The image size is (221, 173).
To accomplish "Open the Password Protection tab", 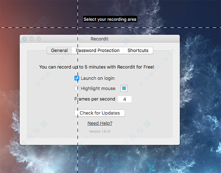I will coord(98,50).
